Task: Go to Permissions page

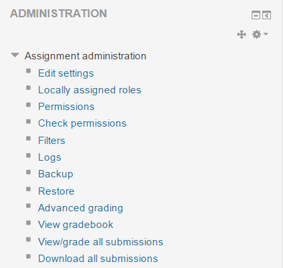Action: click(x=66, y=107)
